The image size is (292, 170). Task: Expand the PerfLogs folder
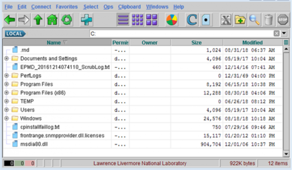pyautogui.click(x=7, y=76)
